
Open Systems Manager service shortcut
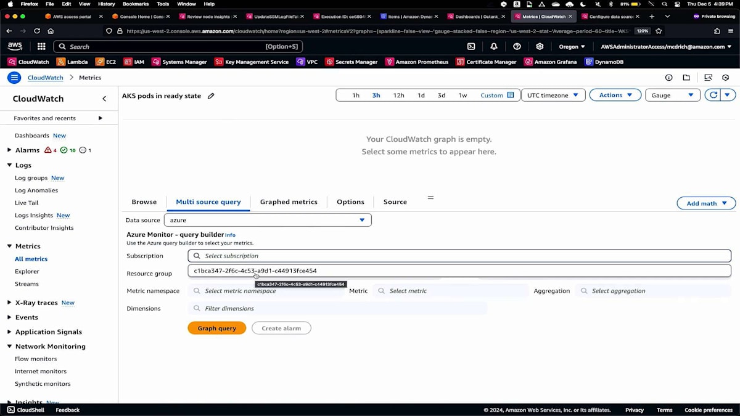[x=179, y=62]
